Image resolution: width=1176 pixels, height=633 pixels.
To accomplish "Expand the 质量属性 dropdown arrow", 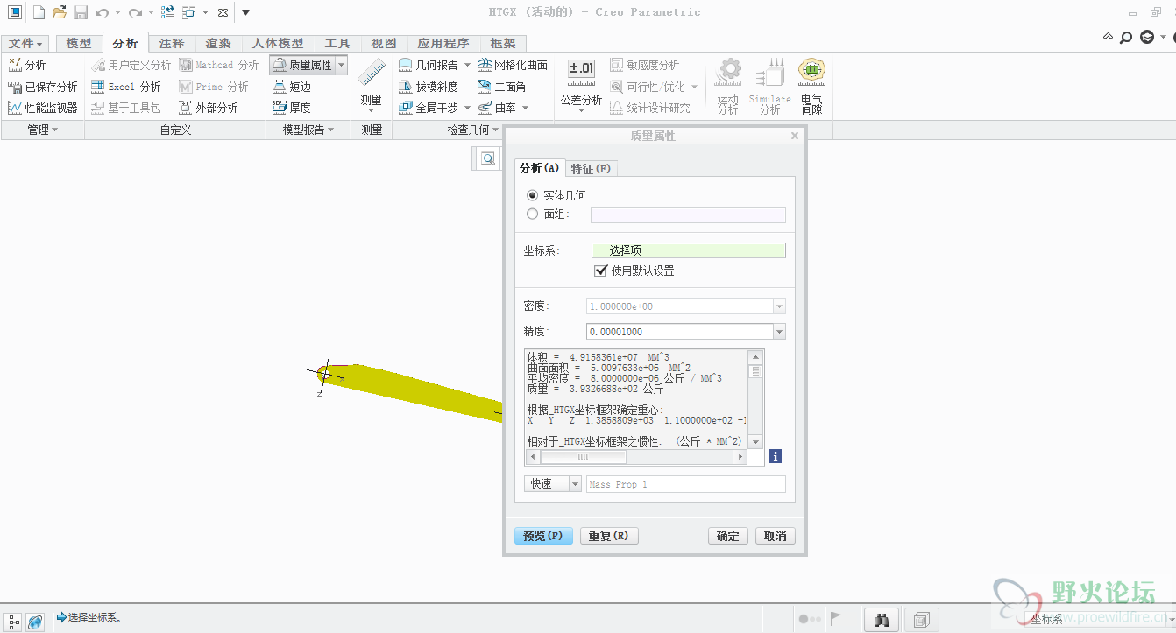I will (341, 65).
